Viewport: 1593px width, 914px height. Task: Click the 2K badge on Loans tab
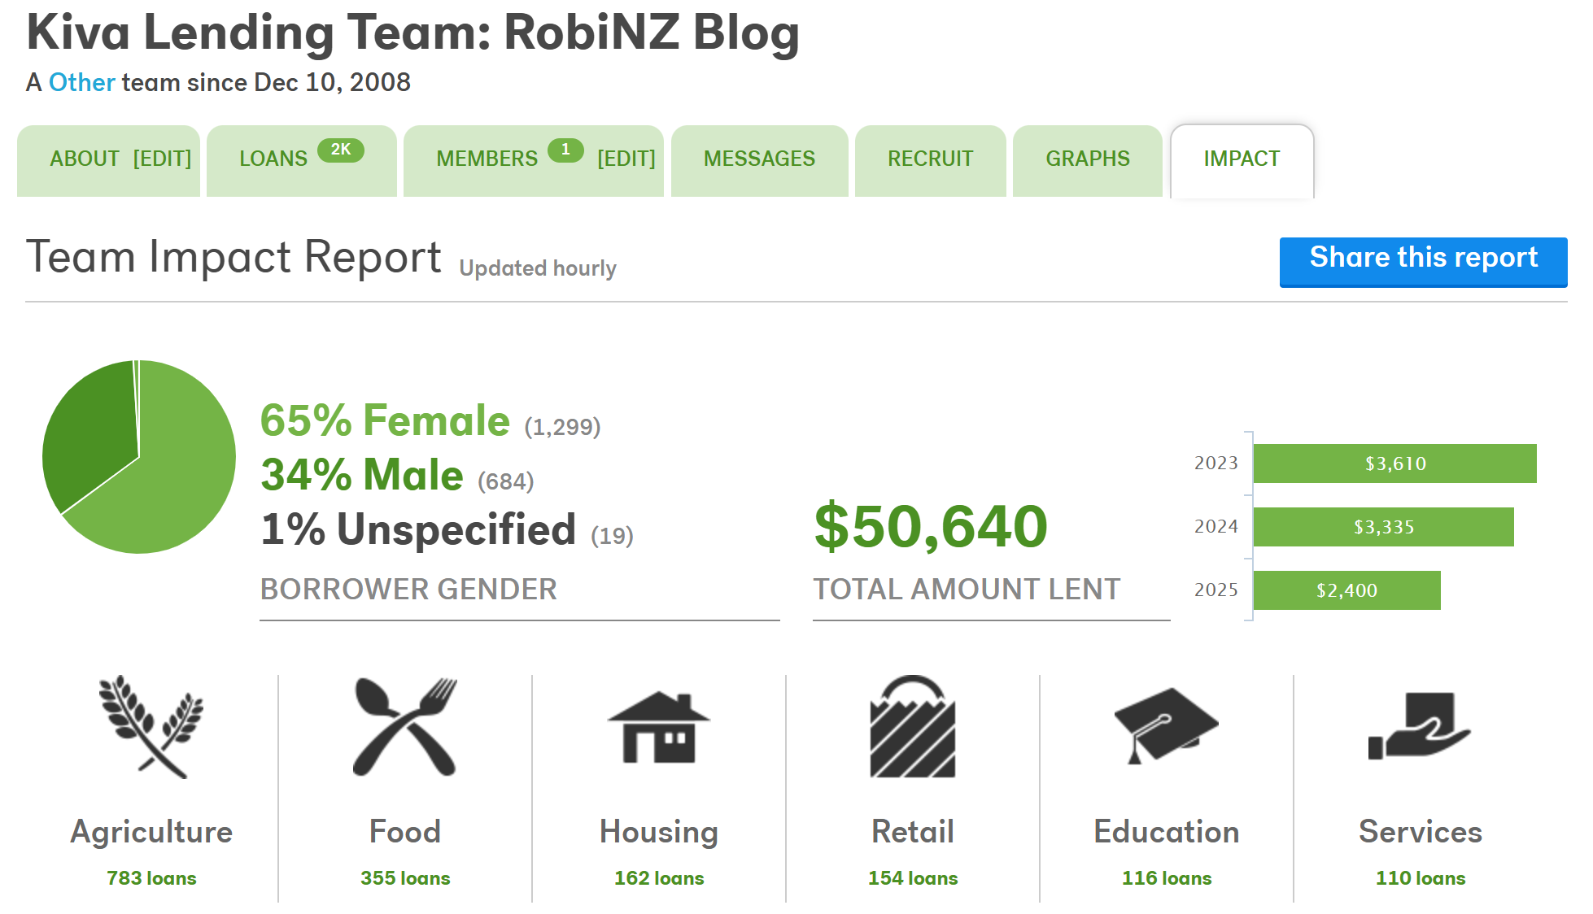340,150
